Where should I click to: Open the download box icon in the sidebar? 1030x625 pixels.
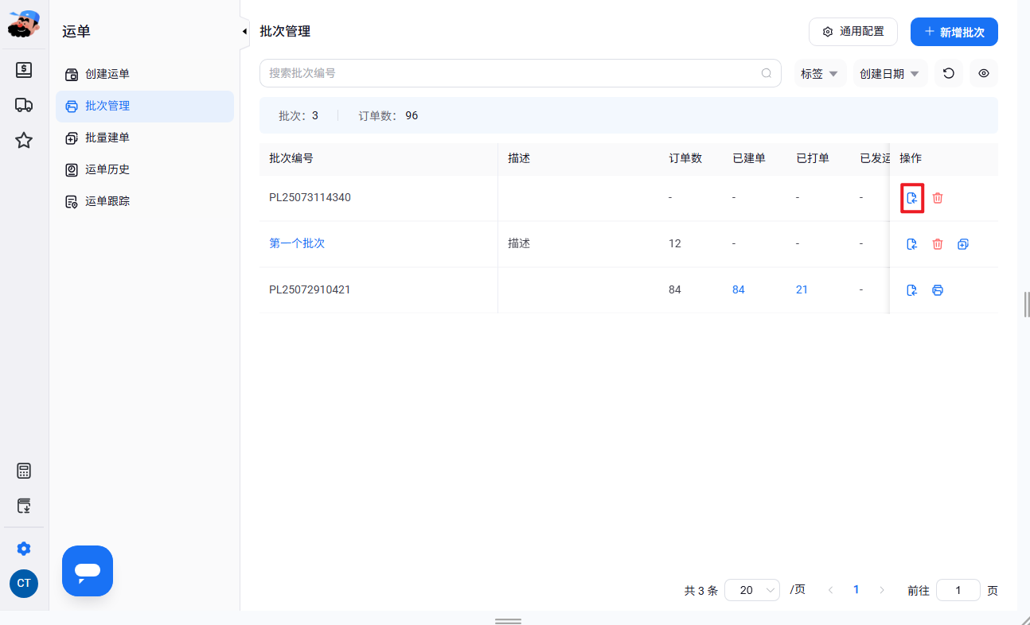pos(24,506)
